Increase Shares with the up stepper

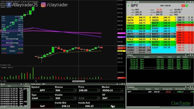pyautogui.click(x=75, y=89)
